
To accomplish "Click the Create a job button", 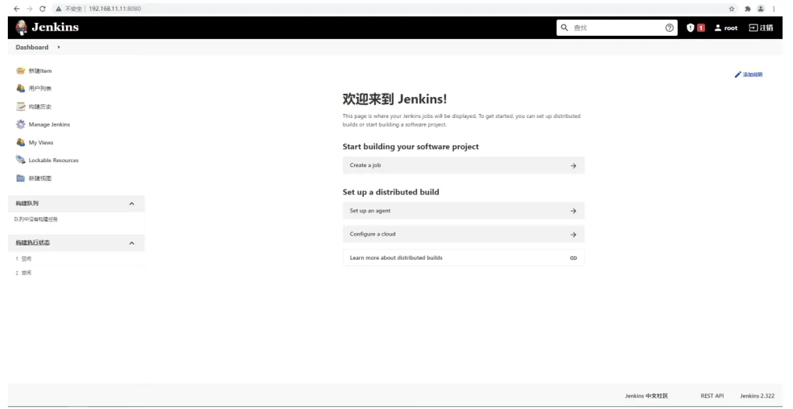I will (464, 165).
